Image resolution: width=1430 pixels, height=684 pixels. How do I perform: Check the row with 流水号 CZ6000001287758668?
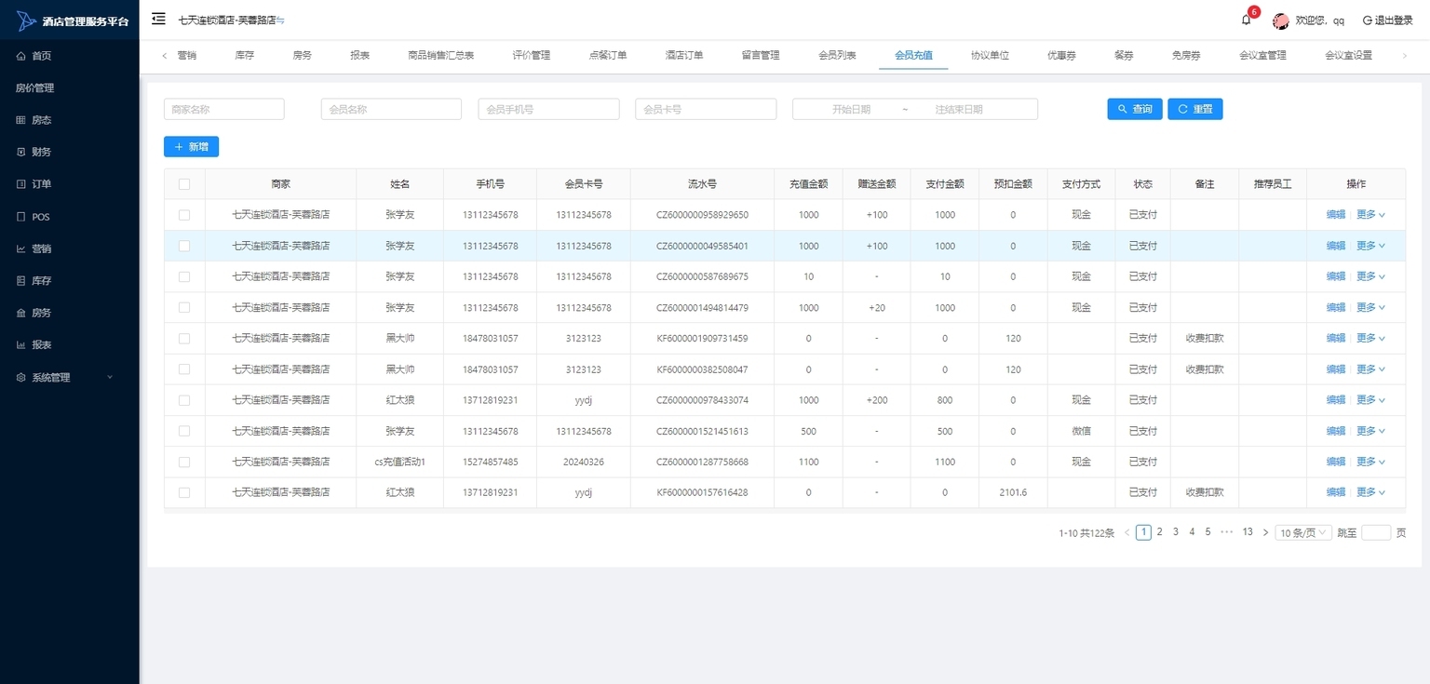coord(184,462)
